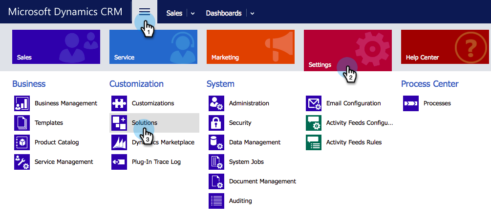
Task: Click the Solutions squares icon
Action: [119, 123]
